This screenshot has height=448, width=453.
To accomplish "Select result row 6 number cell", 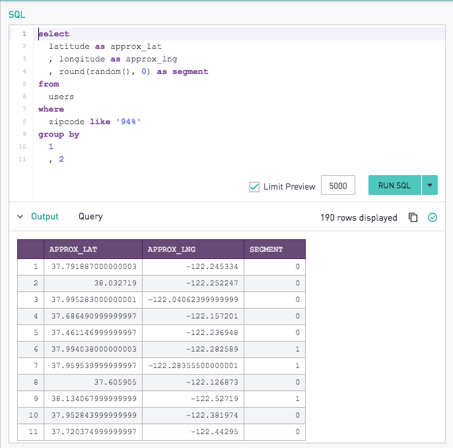I will click(30, 349).
